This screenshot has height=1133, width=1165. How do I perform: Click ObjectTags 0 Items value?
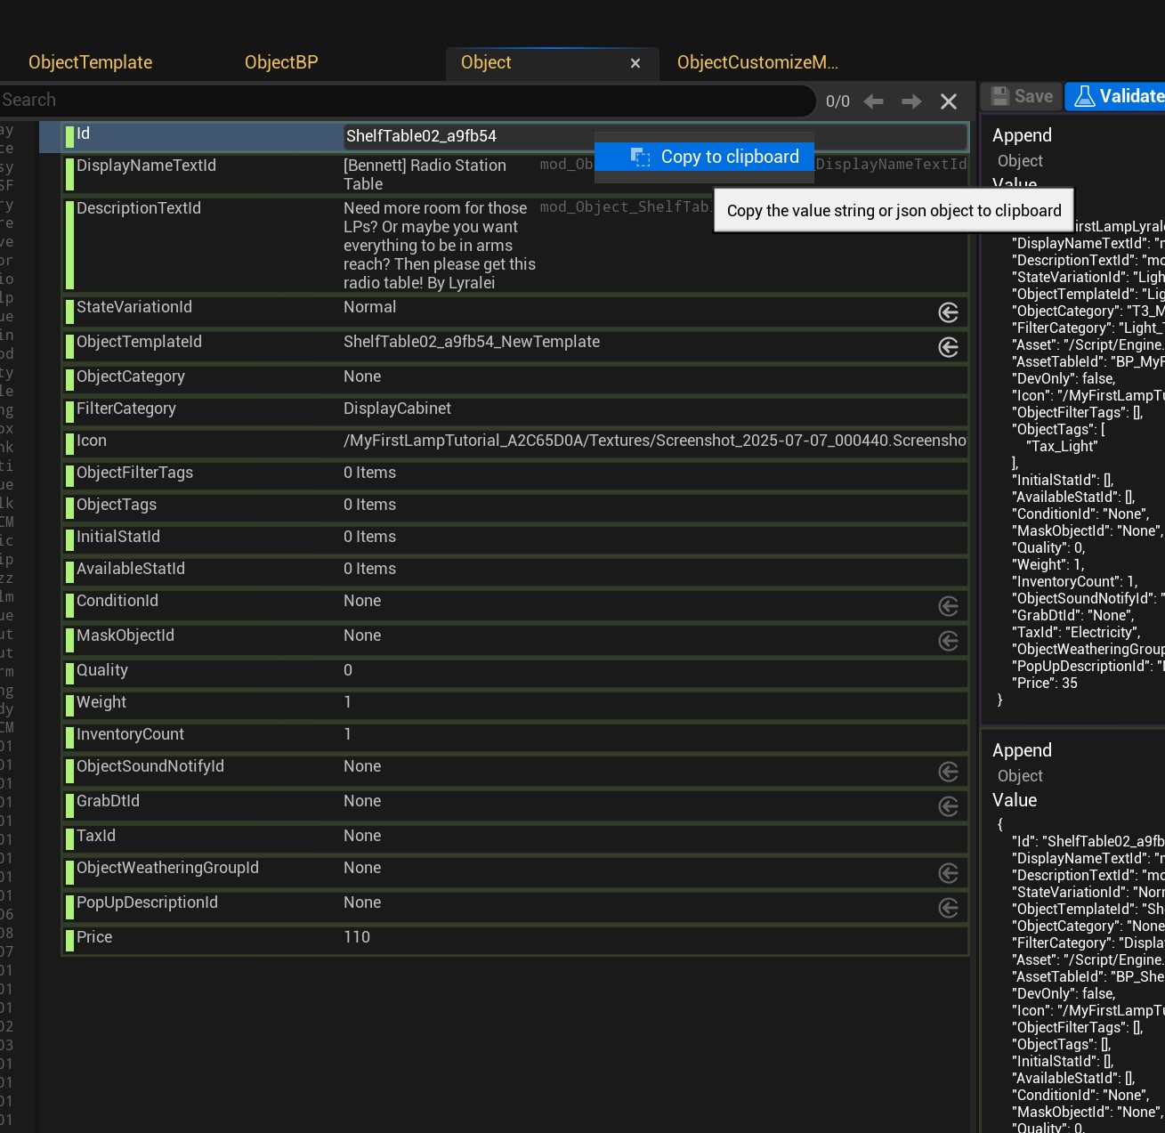369,505
